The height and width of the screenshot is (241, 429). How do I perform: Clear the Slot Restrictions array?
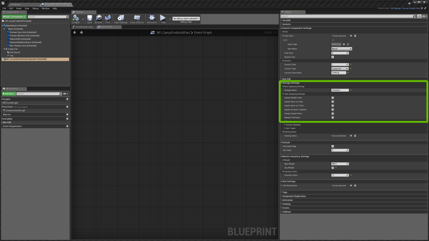pyautogui.click(x=355, y=185)
